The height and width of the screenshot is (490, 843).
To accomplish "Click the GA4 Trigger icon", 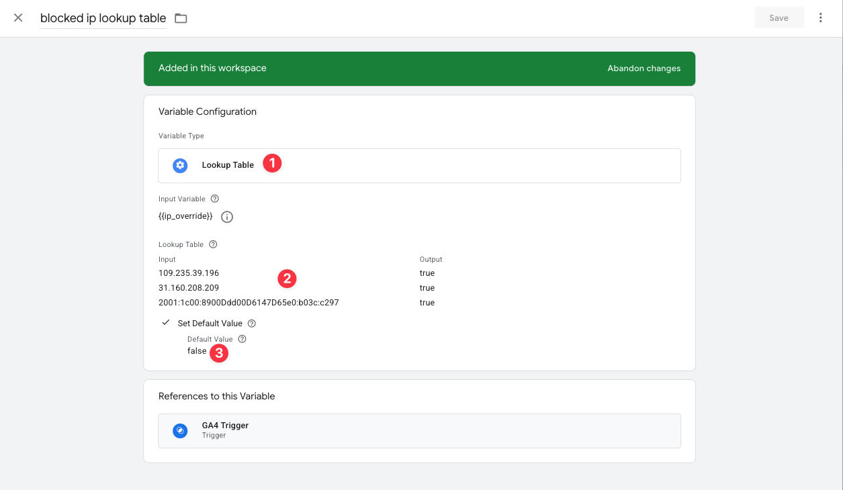I will click(x=180, y=431).
